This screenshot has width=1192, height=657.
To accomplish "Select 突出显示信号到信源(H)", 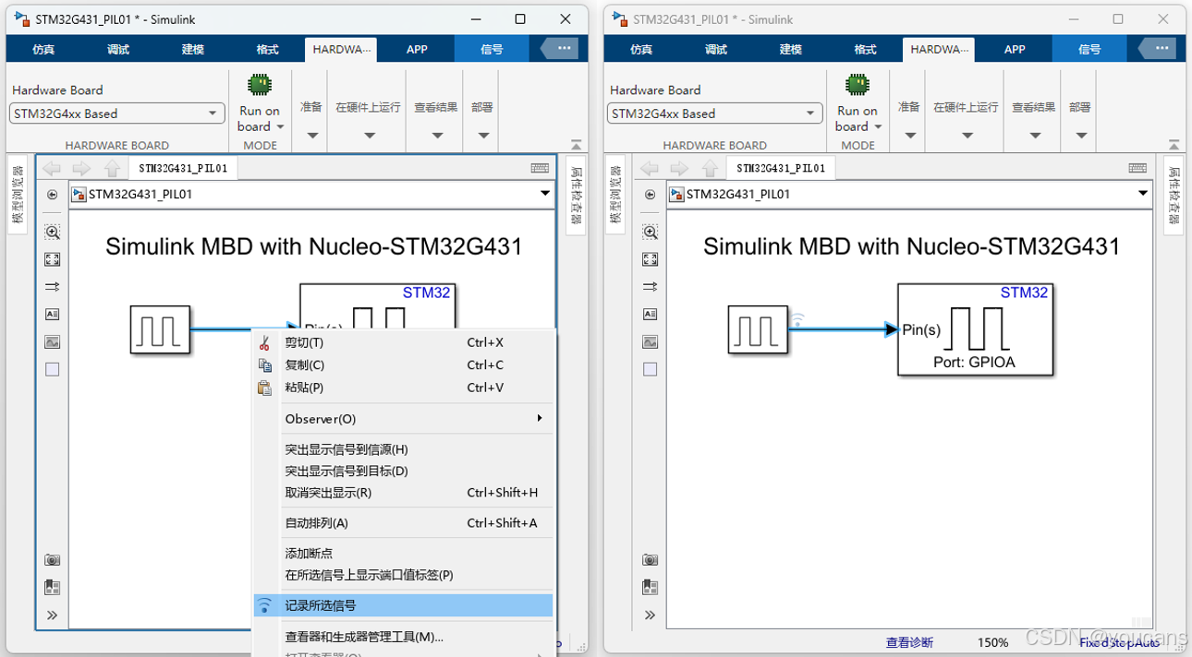I will click(404, 449).
